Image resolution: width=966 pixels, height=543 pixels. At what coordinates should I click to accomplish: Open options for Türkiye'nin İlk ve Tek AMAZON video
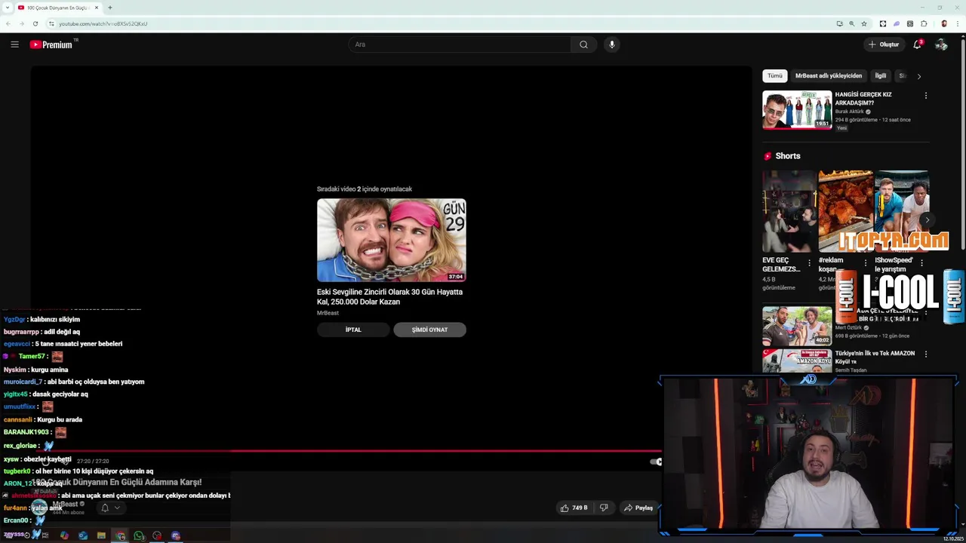[x=926, y=354]
